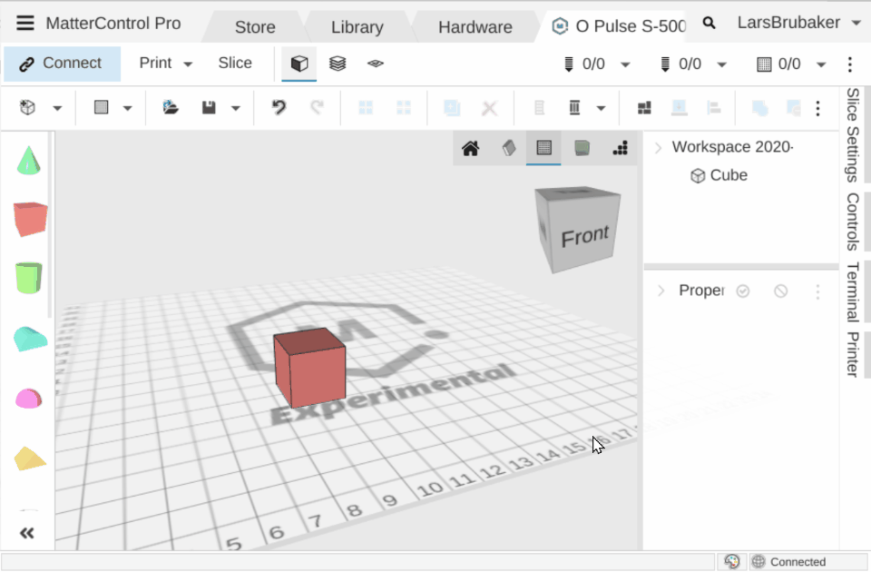Add the pink half sphere shape

(x=30, y=398)
